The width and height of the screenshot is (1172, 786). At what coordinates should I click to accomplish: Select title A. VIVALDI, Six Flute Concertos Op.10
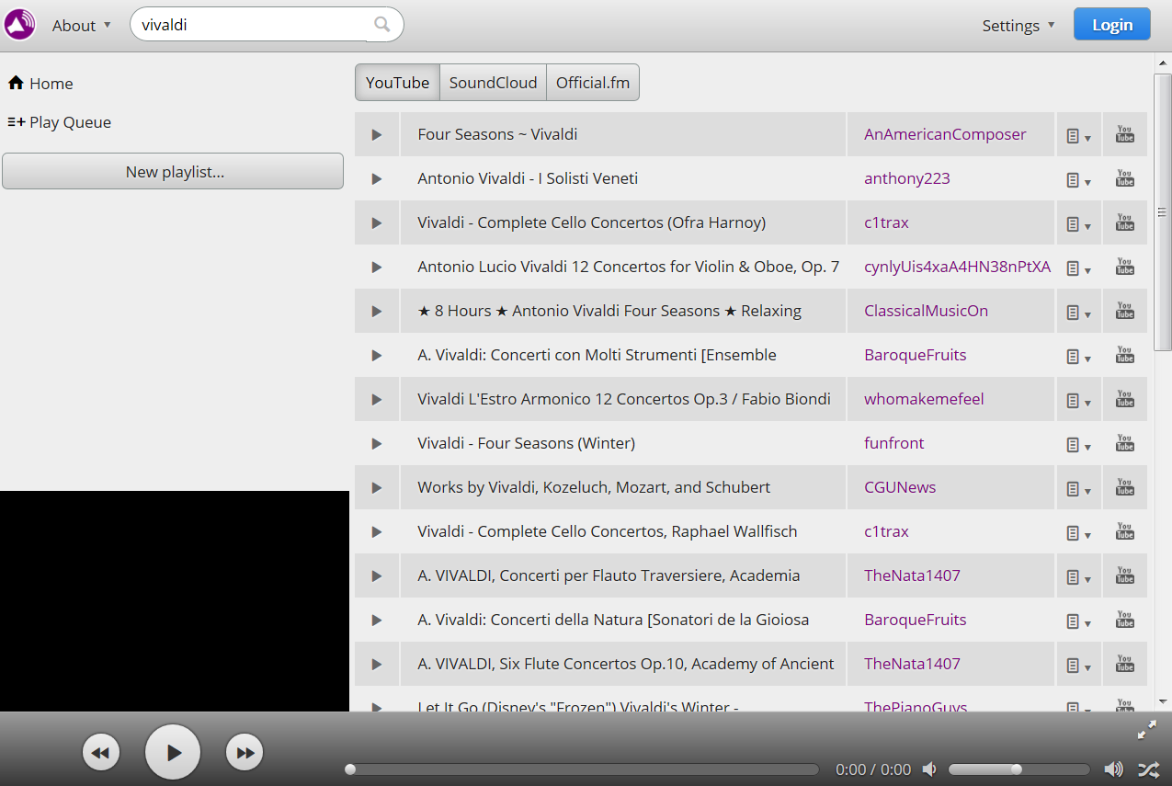tap(626, 664)
